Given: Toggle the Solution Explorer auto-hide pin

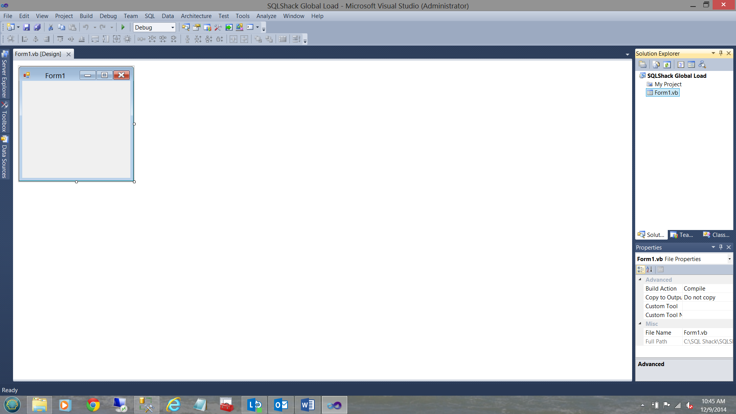Looking at the screenshot, I should tap(721, 53).
